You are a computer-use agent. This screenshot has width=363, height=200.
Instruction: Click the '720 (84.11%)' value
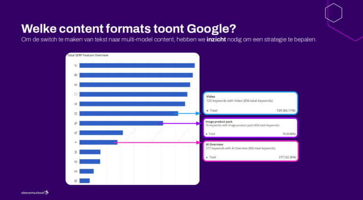click(286, 111)
